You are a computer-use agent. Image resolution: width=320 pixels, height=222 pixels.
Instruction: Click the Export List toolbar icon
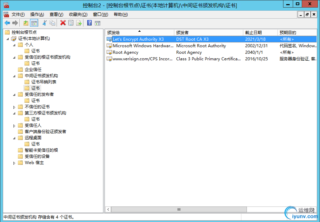(79, 23)
